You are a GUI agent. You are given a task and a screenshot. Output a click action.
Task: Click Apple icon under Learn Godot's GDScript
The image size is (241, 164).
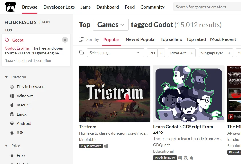(x=191, y=158)
